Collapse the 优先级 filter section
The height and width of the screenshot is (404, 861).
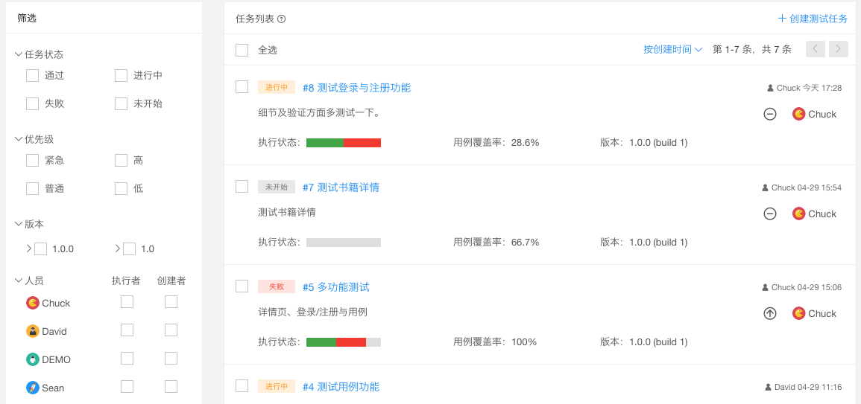click(x=19, y=139)
